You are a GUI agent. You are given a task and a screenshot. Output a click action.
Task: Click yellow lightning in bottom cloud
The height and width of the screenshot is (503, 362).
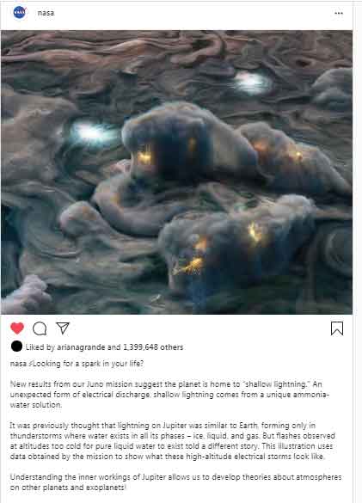point(190,267)
